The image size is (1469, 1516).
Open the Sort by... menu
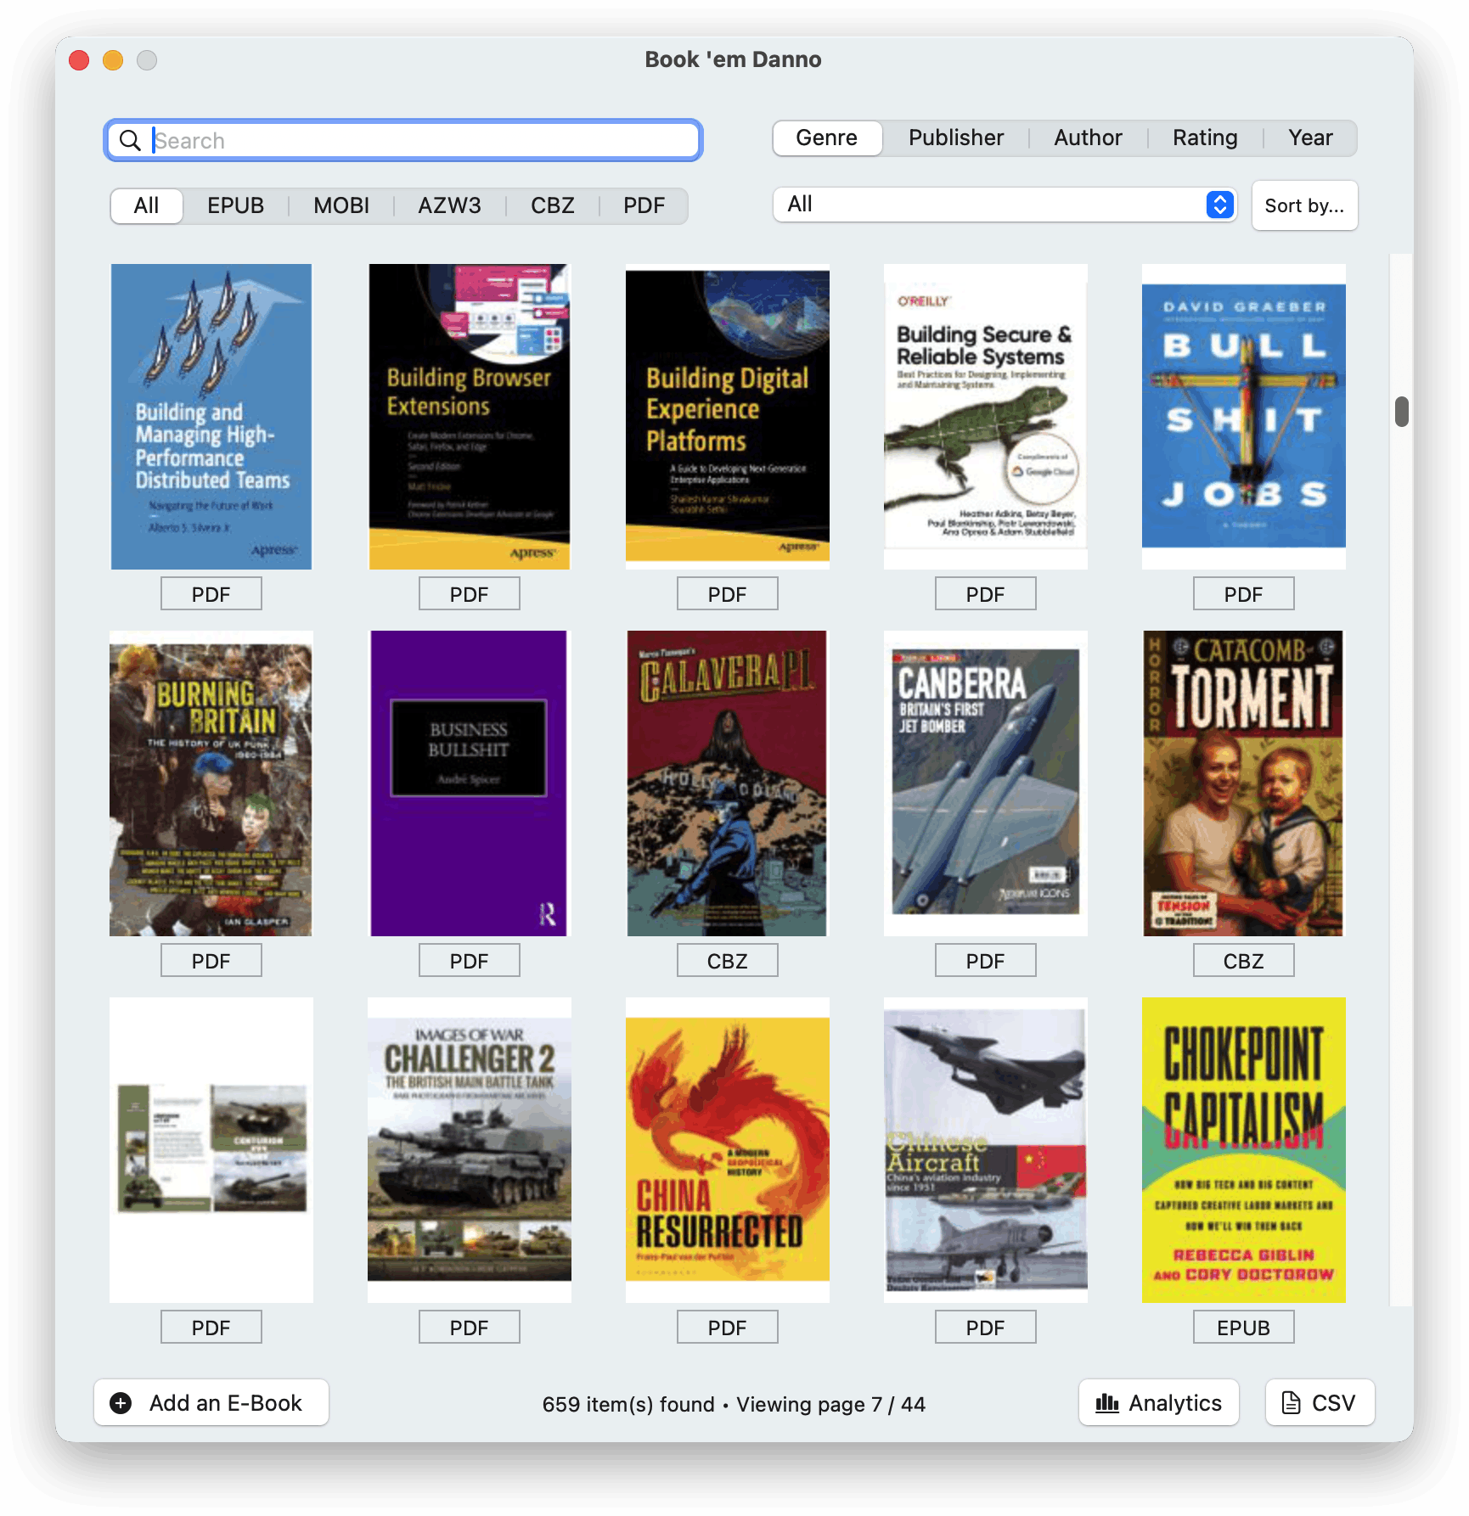pyautogui.click(x=1304, y=205)
